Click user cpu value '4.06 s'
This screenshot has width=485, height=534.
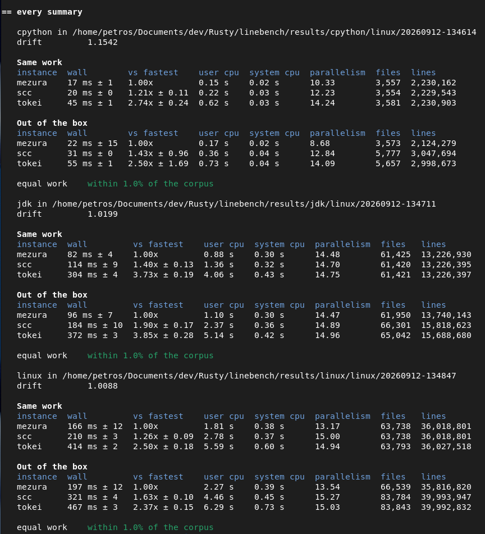[x=219, y=275]
